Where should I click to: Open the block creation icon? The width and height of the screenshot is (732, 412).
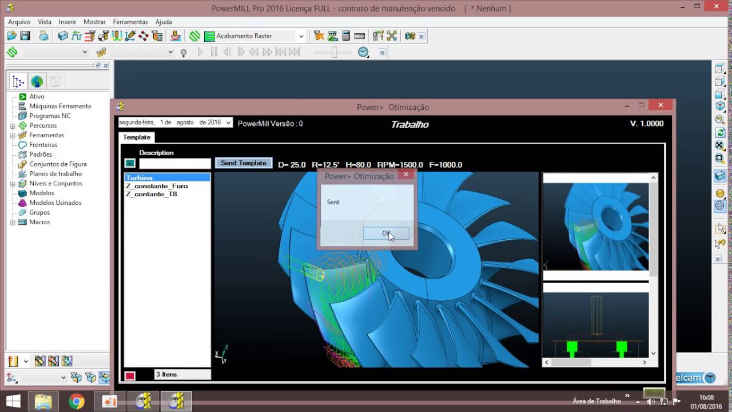click(63, 36)
